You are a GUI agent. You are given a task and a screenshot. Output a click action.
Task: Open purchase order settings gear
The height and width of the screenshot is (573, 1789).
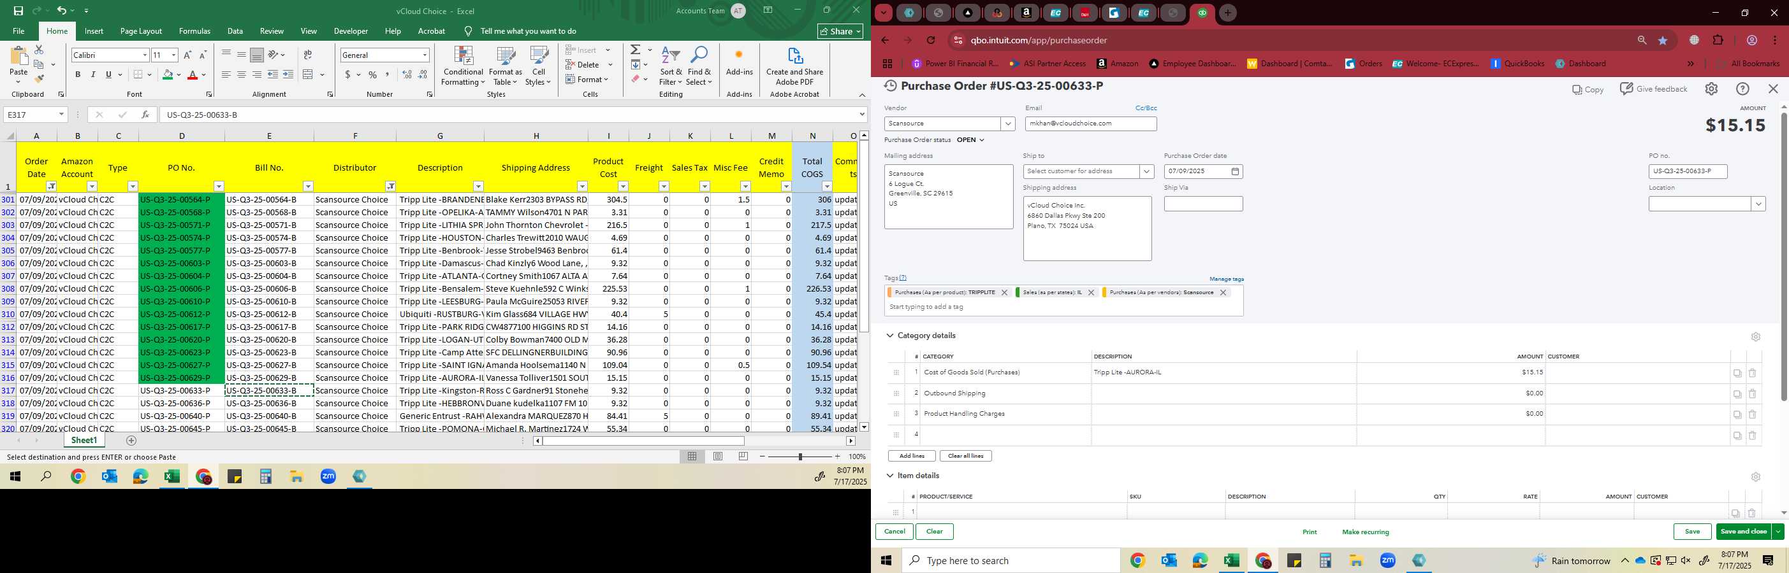[x=1711, y=88]
